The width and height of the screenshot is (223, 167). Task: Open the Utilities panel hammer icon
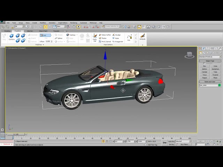[x=219, y=48]
